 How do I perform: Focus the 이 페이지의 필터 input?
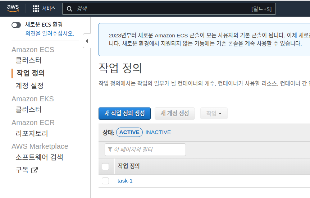[145, 149]
